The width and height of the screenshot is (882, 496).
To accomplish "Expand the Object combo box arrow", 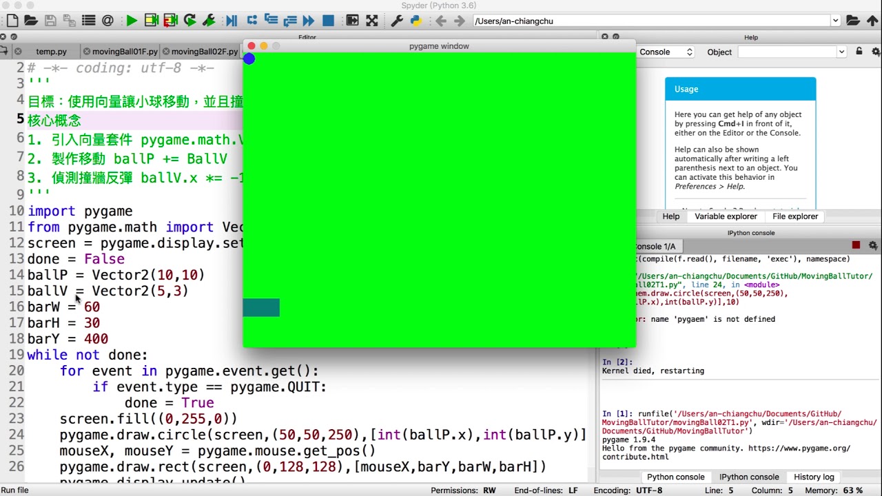I will pyautogui.click(x=841, y=52).
